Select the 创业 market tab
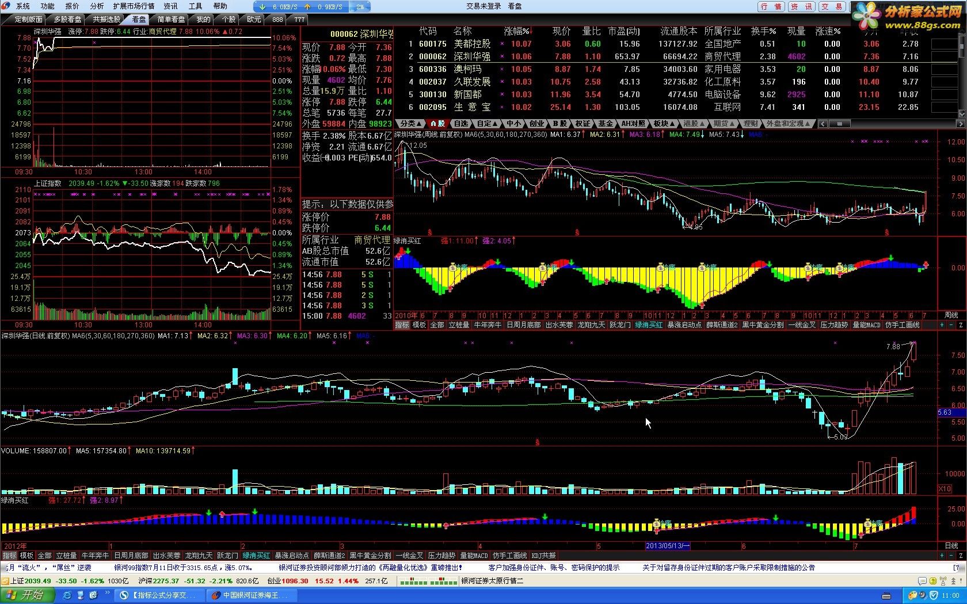967x604 pixels. pyautogui.click(x=536, y=124)
